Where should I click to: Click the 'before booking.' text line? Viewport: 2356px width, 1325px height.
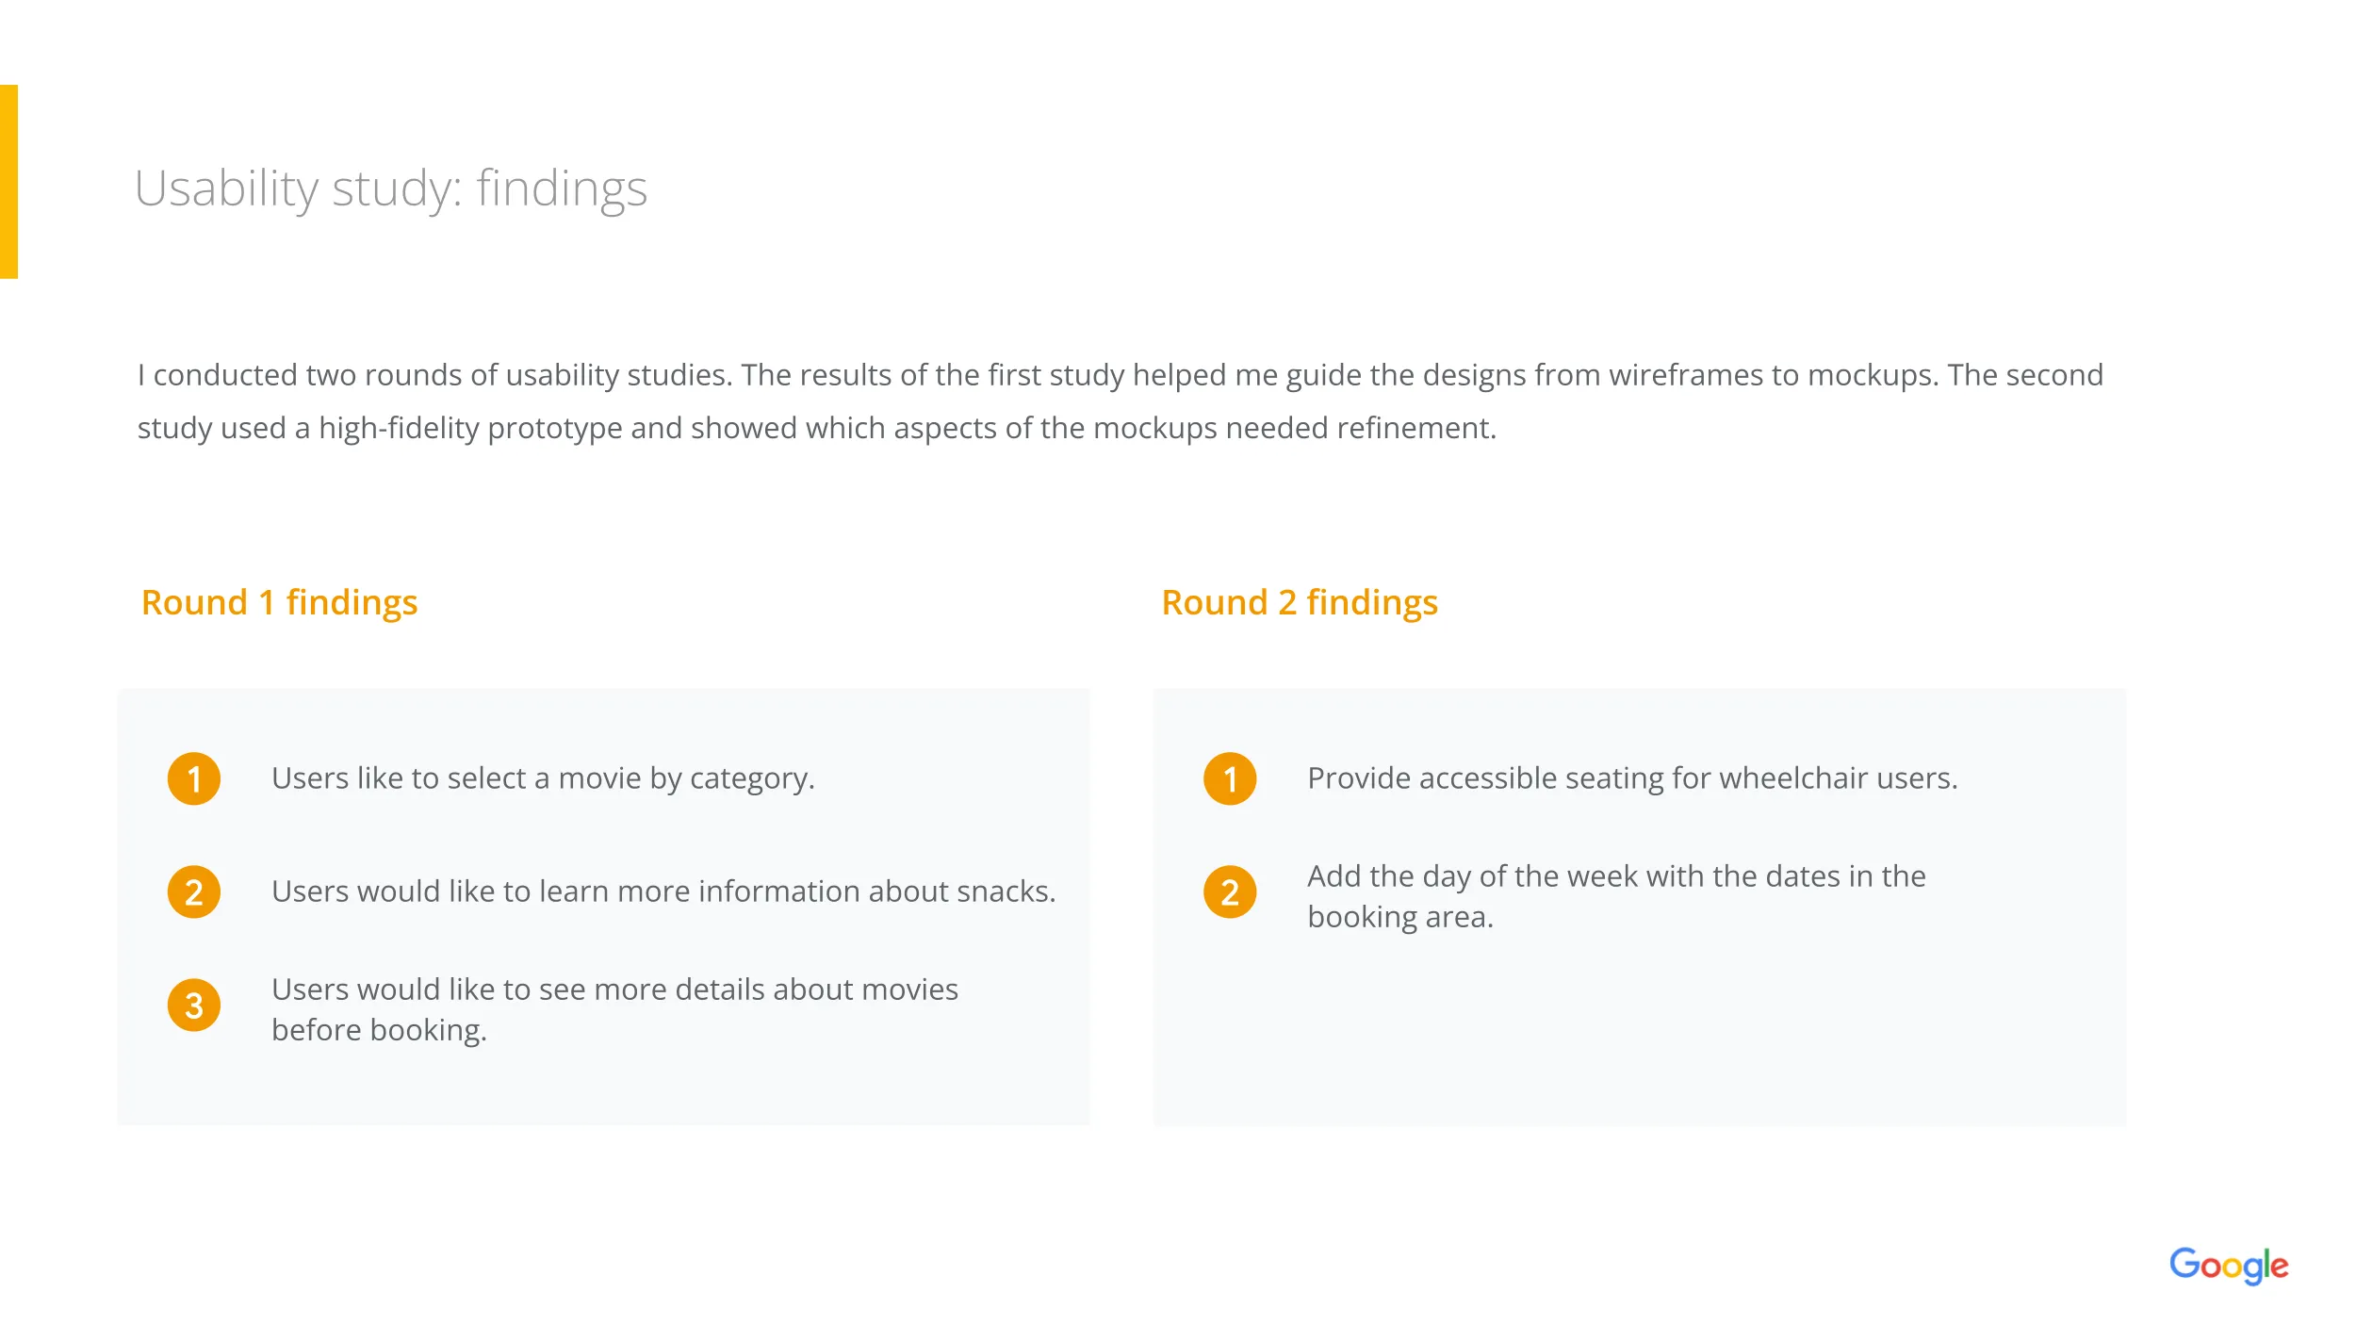379,1030
